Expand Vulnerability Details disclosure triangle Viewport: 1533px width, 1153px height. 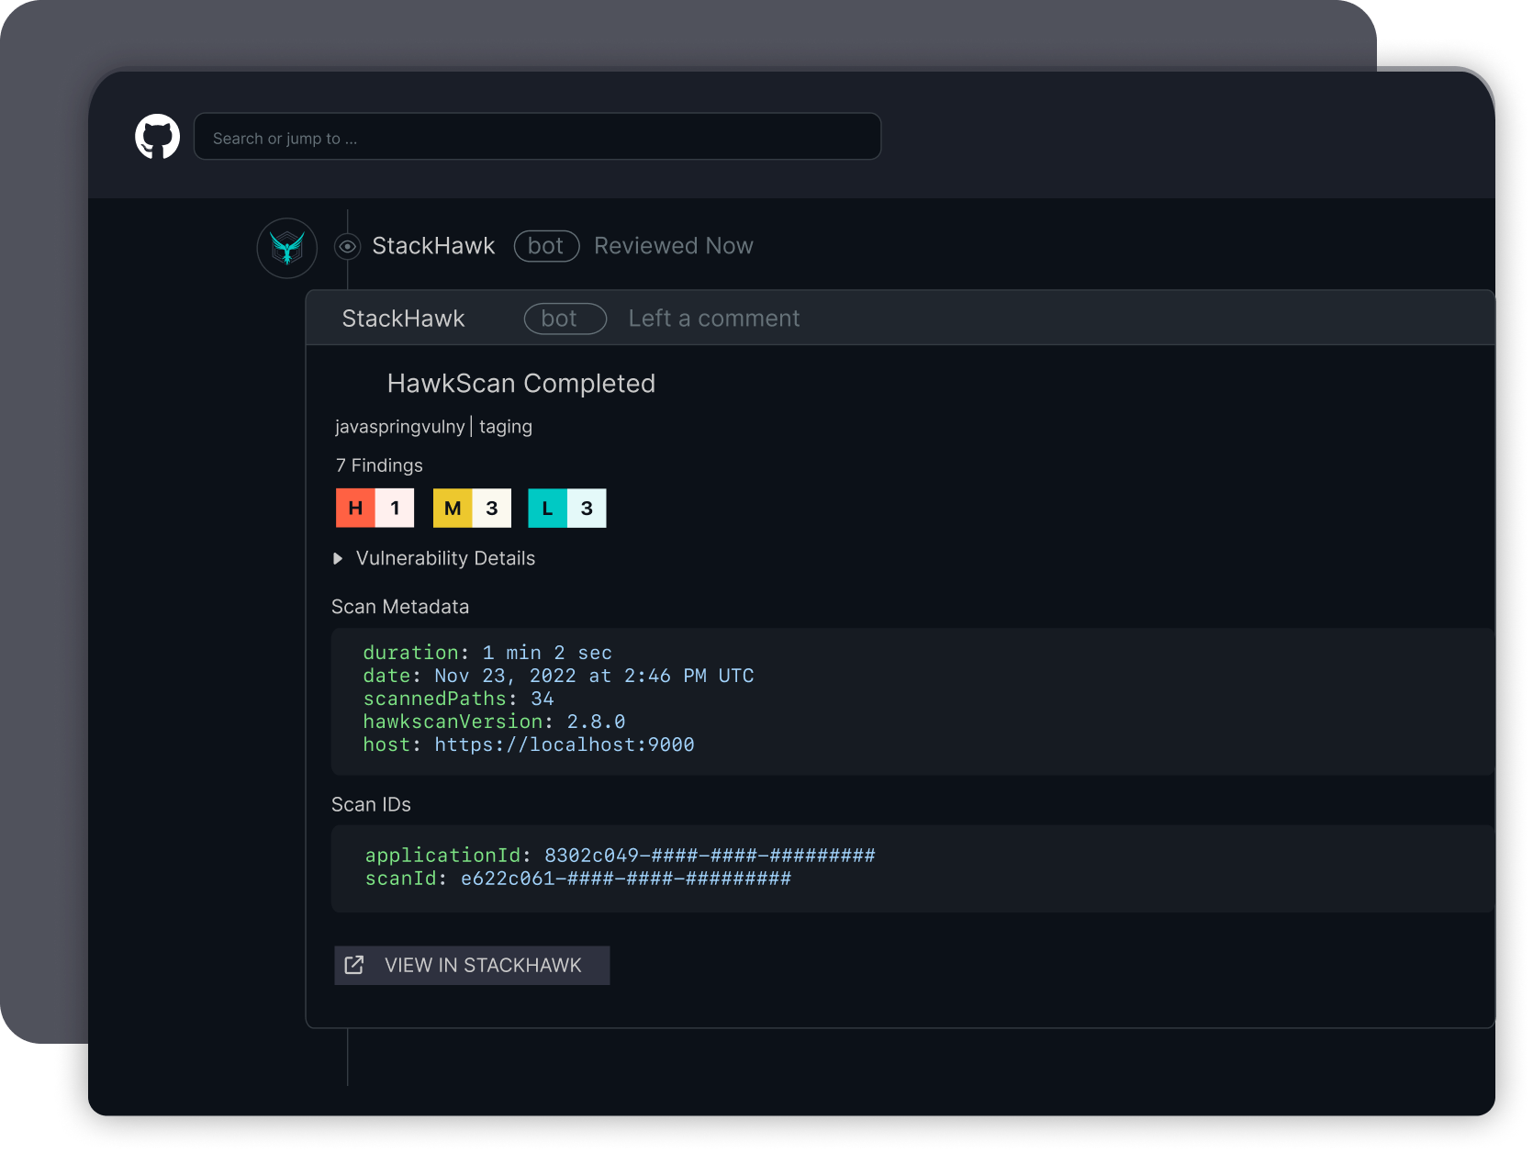tap(338, 558)
